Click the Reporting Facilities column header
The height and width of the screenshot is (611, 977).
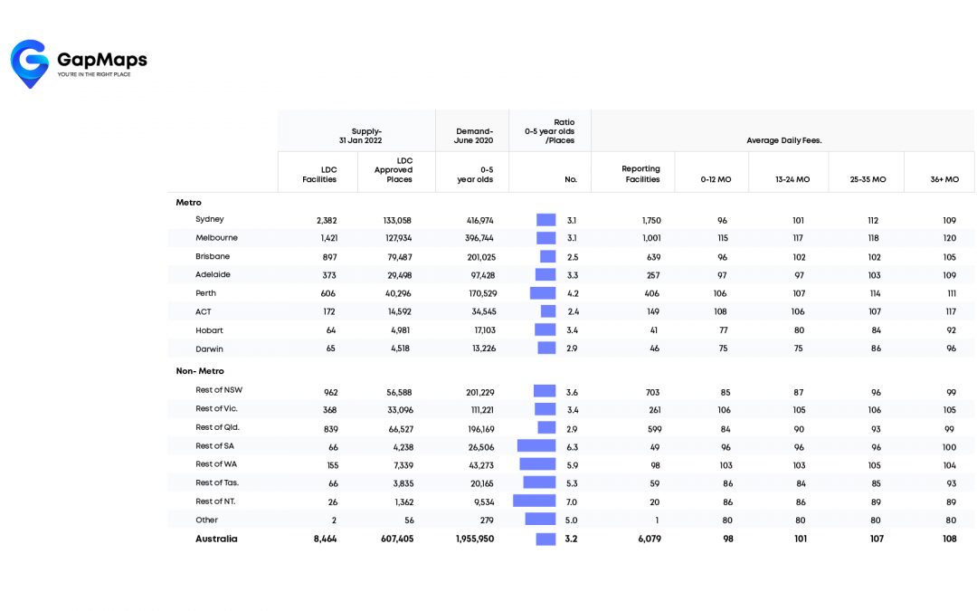click(x=640, y=174)
